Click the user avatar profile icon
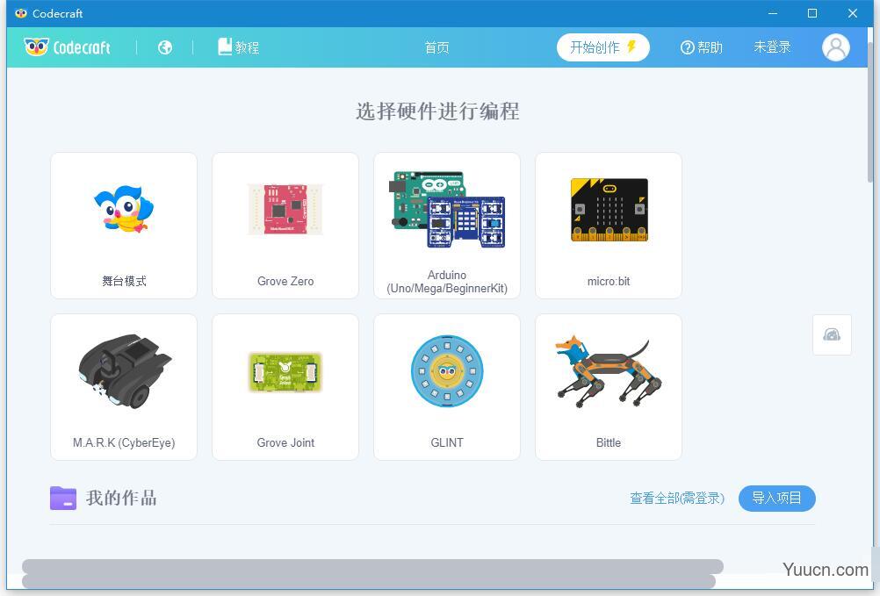880x596 pixels. [834, 47]
